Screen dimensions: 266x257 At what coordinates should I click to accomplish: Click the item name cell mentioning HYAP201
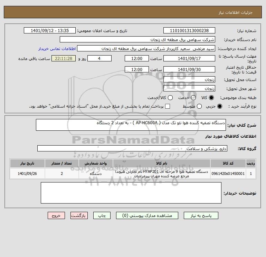(162, 174)
